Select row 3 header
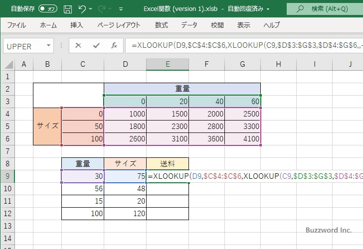Screen dimensions: 363x249 click(7, 102)
